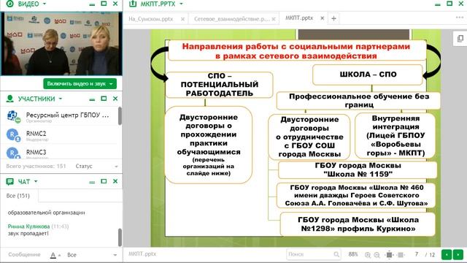This screenshot has height=263, width=467.
Task: Close the МКПТ.pptx tab
Action: [323, 18]
